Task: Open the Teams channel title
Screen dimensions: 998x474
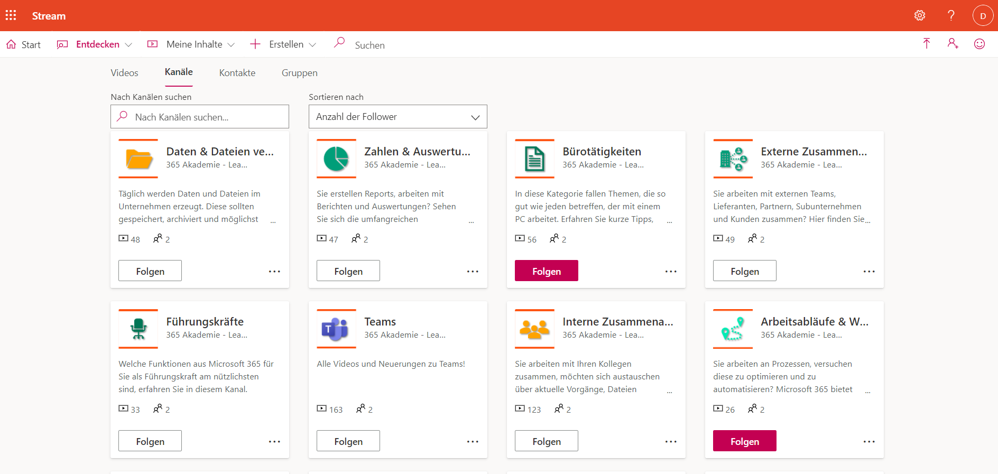Action: click(x=380, y=322)
